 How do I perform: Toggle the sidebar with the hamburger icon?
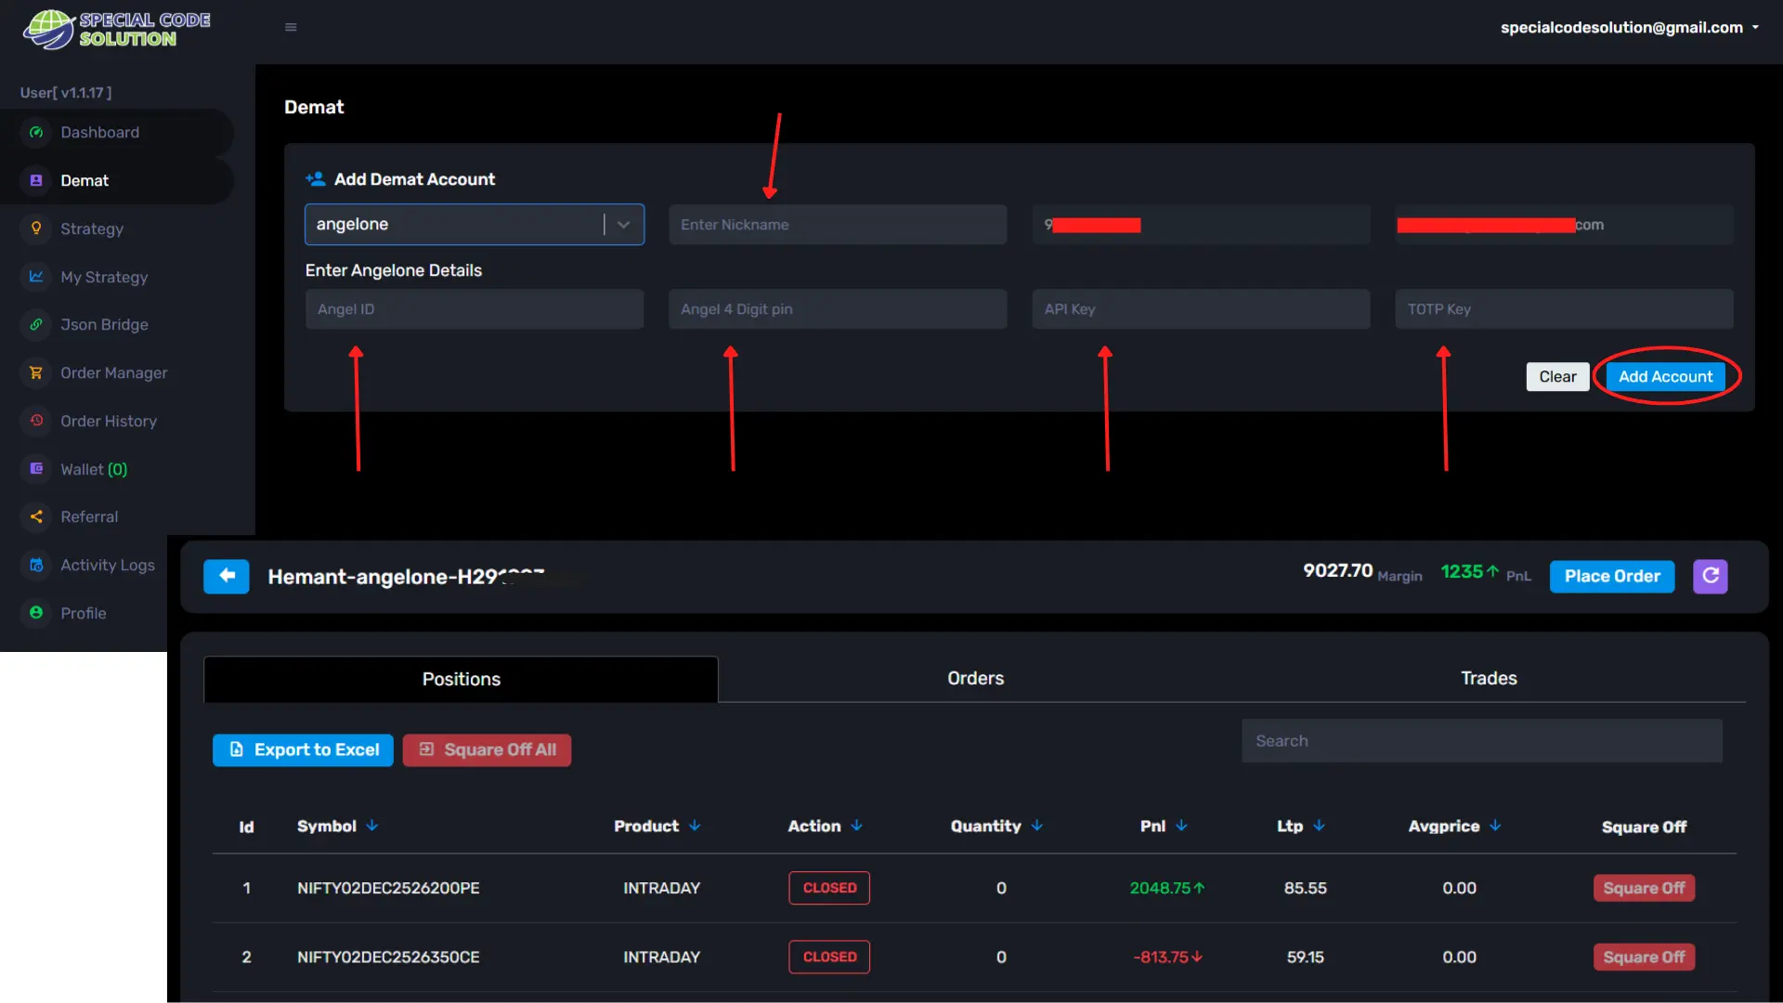pos(291,27)
